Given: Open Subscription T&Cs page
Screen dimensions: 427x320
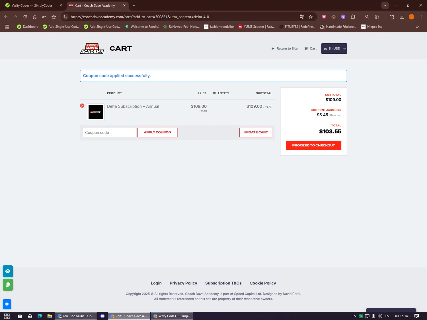Looking at the screenshot, I should coord(223,283).
